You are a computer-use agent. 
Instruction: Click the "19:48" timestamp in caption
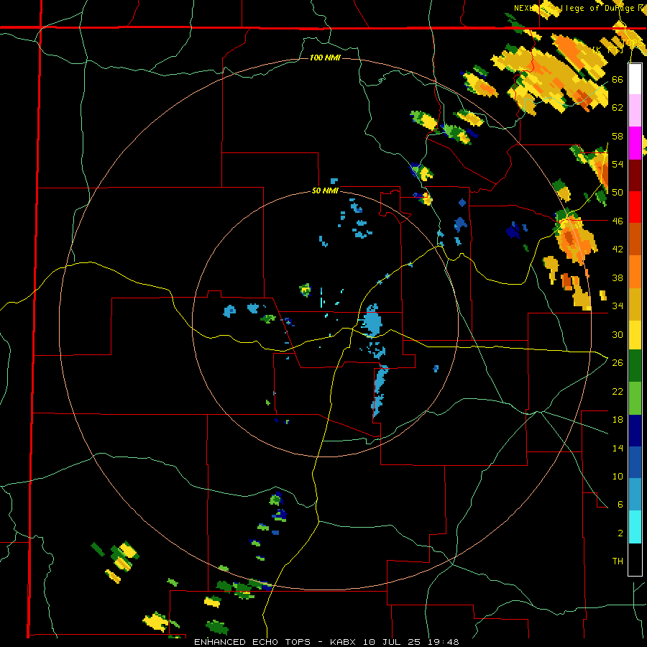pos(442,642)
